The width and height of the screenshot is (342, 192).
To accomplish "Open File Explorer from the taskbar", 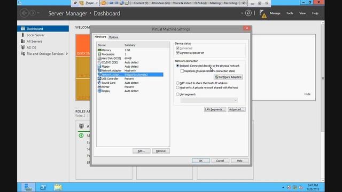I will click(x=58, y=187).
